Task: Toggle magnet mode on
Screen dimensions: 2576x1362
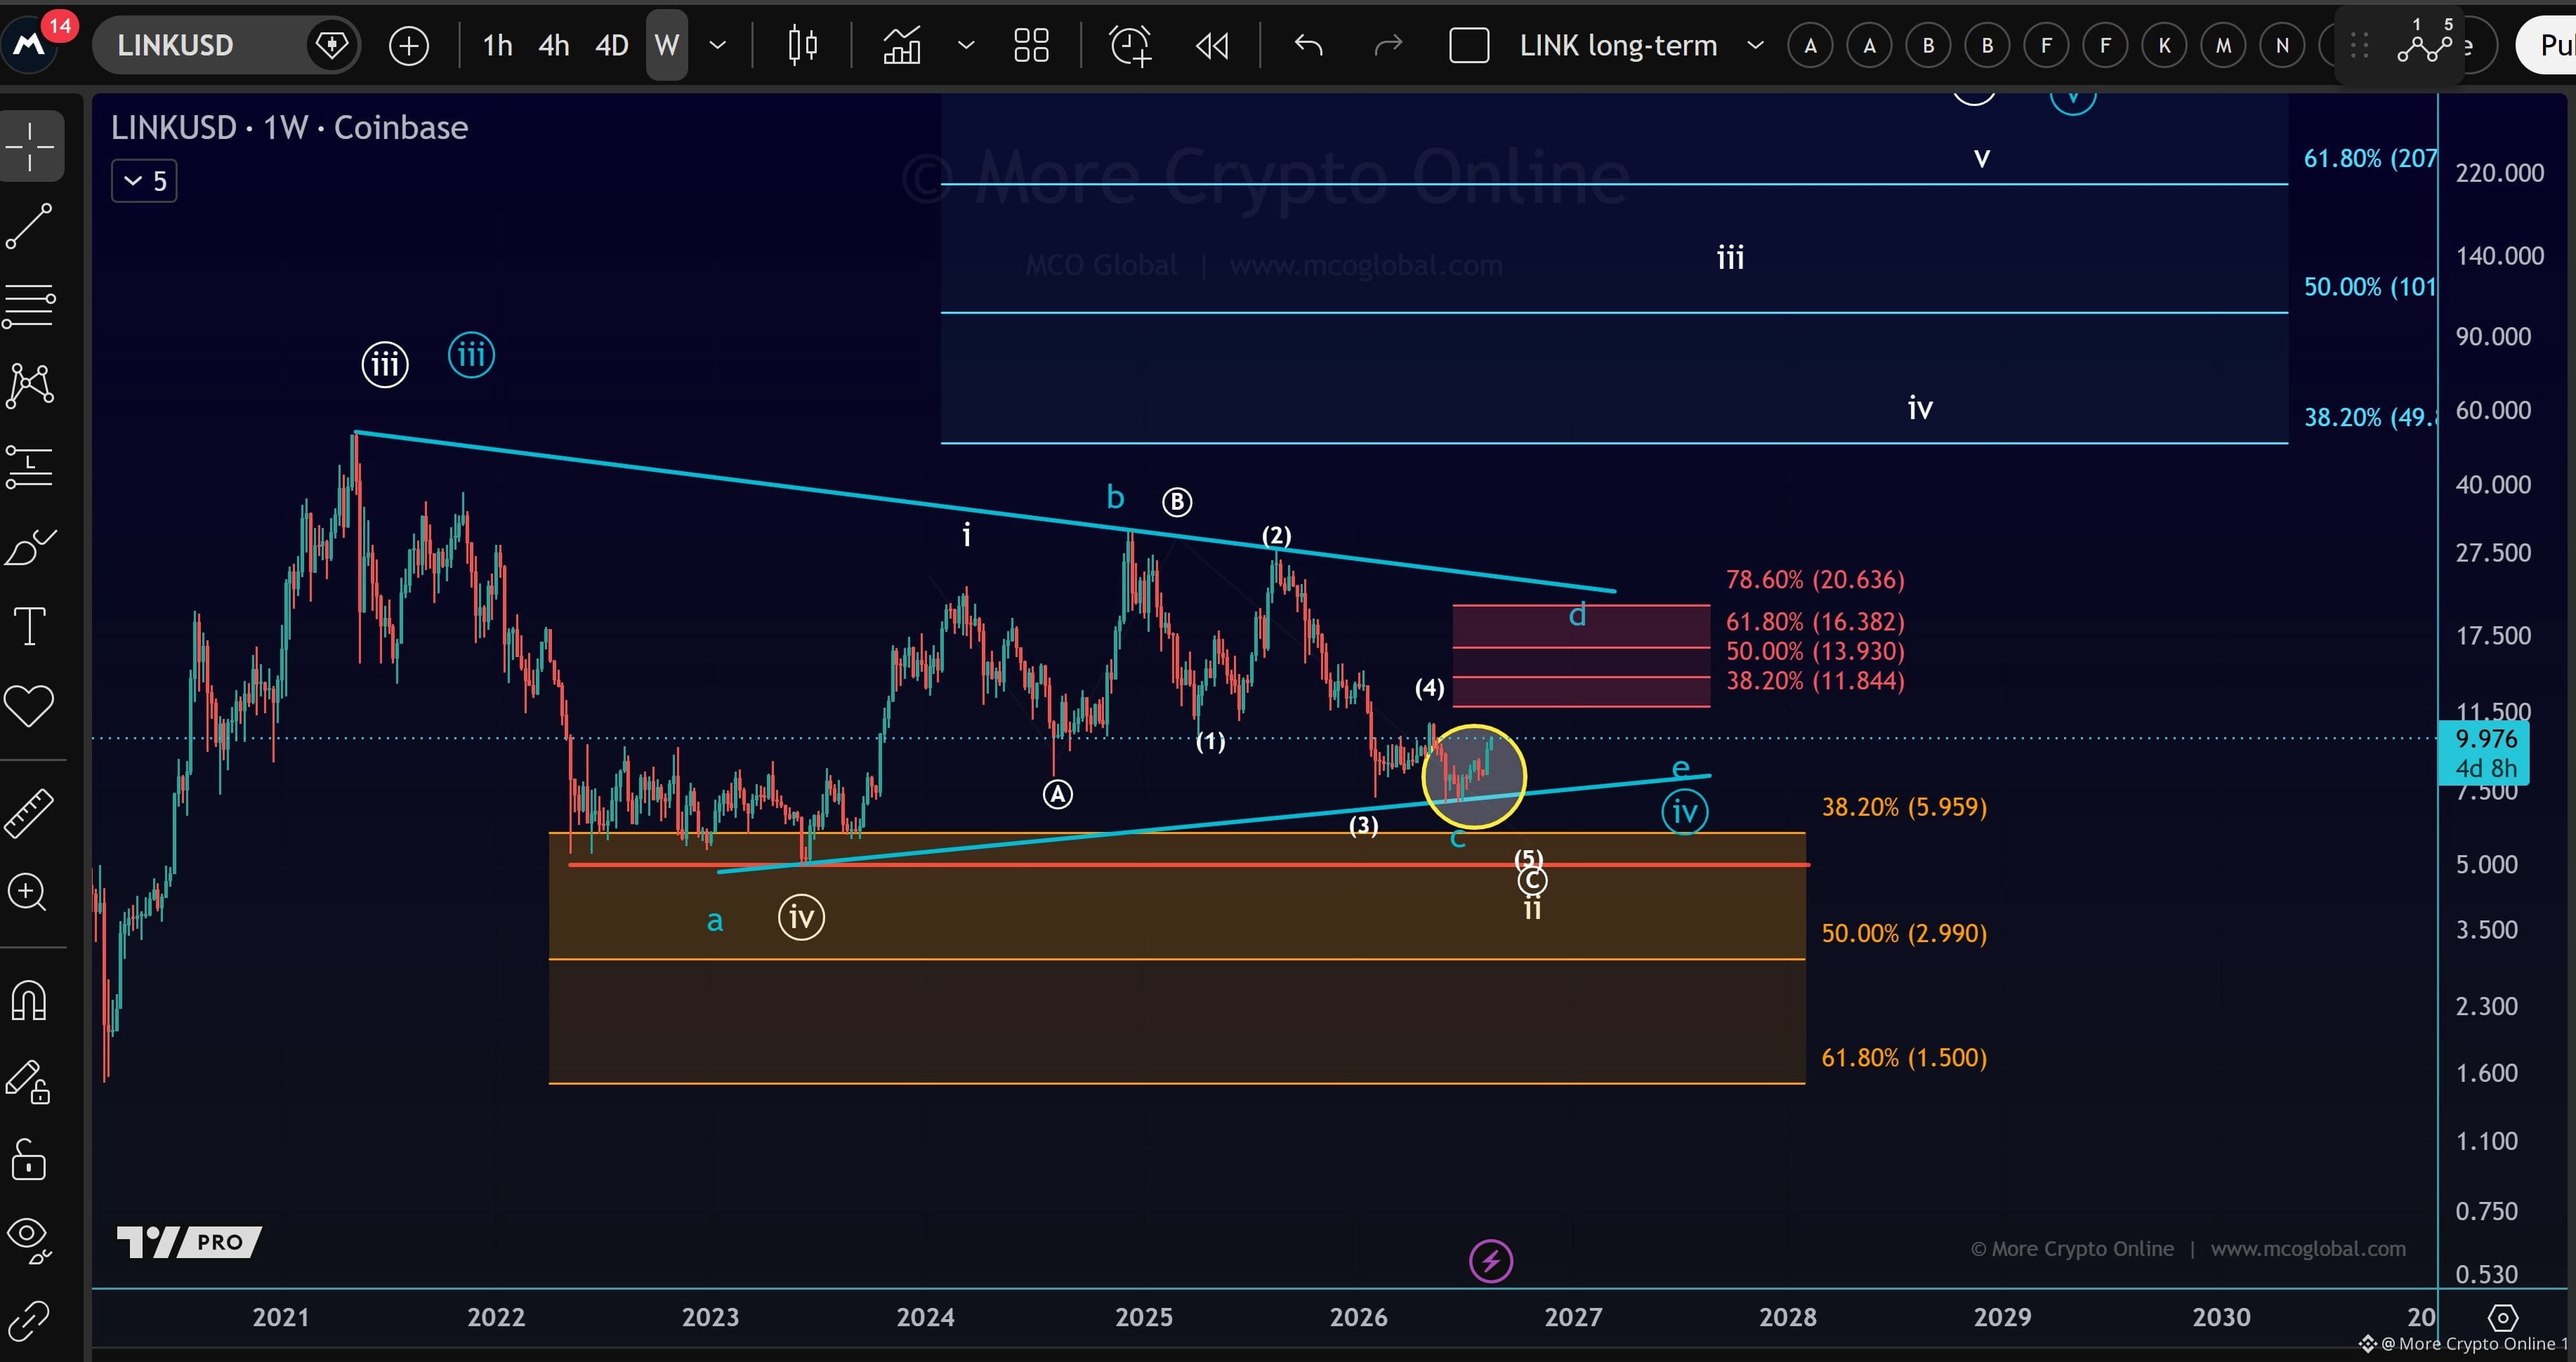Action: pos(30,1001)
